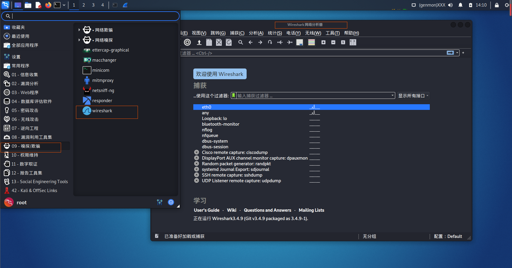The width and height of the screenshot is (512, 268).
Task: Open the Mailing Lists link
Action: (311, 210)
